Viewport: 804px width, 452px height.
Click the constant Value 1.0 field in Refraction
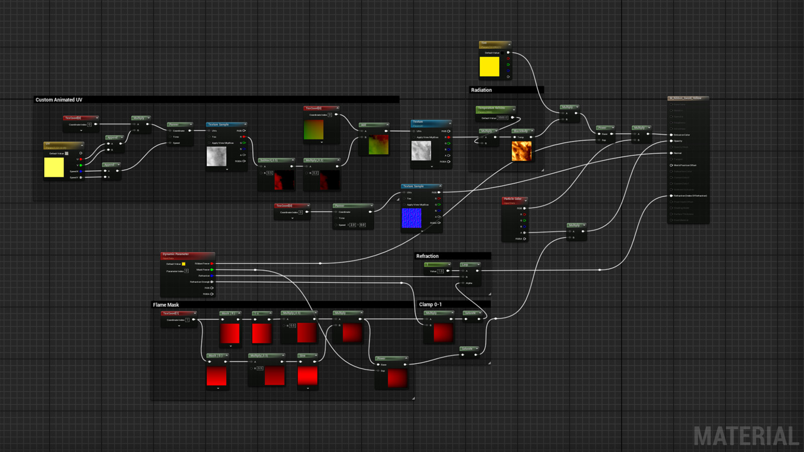[440, 271]
